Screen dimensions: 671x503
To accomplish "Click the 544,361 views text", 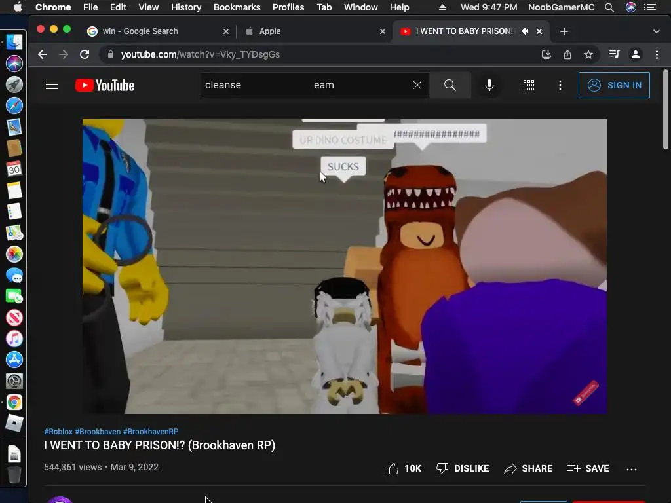I will (73, 467).
